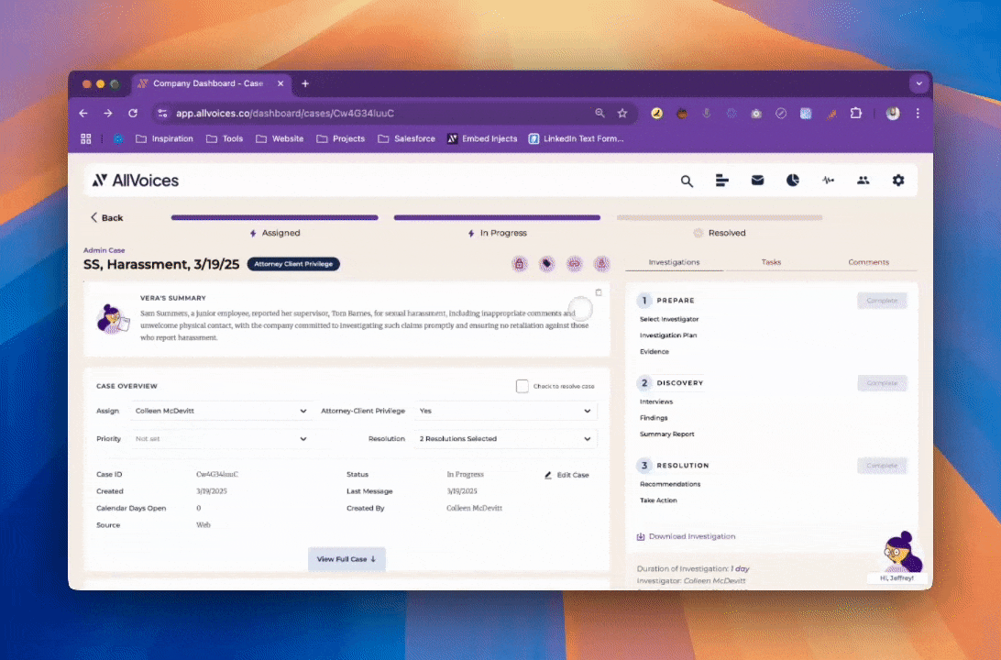Reload the browser page
Image resolution: width=1001 pixels, height=660 pixels.
[133, 113]
